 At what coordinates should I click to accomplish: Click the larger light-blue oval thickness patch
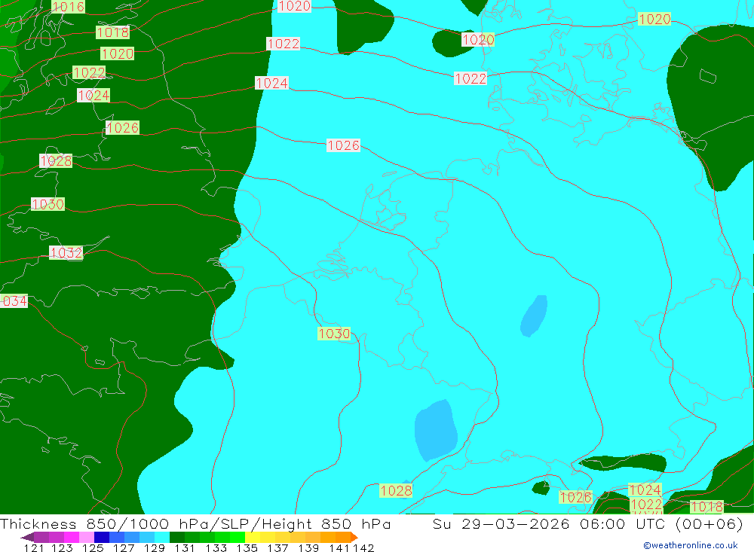tap(436, 430)
